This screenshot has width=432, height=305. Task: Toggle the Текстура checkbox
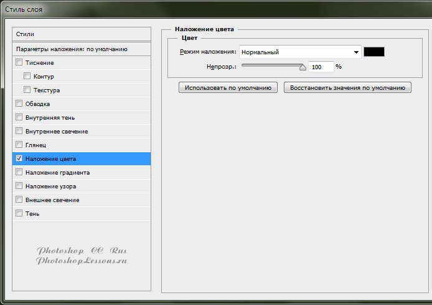click(x=27, y=90)
